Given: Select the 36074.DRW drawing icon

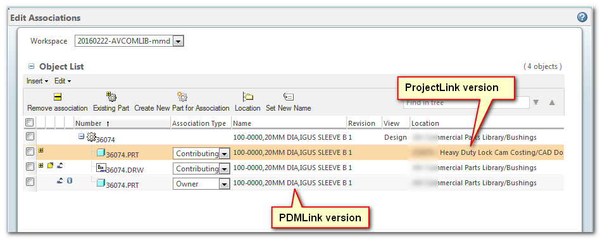Looking at the screenshot, I should point(101,168).
